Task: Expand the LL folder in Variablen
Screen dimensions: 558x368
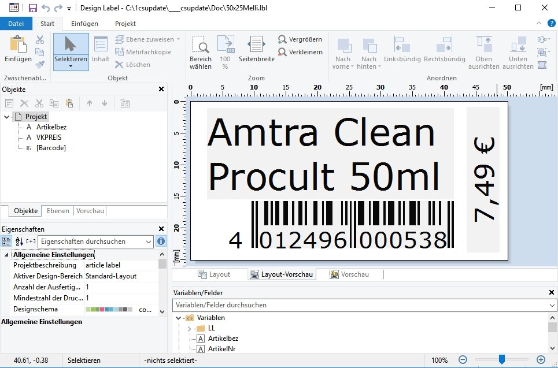Action: pyautogui.click(x=189, y=328)
